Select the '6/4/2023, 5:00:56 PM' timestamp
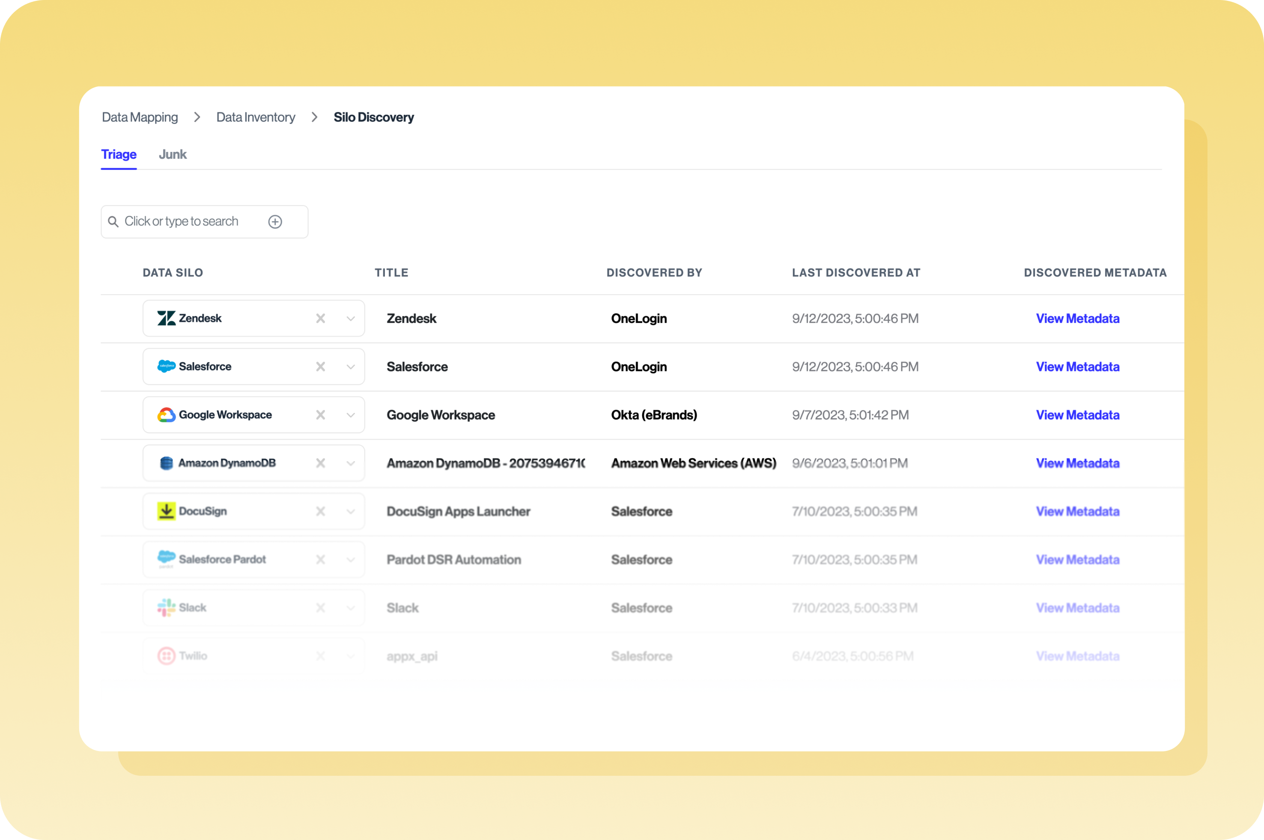Screen dimensions: 1264x840 pos(852,656)
